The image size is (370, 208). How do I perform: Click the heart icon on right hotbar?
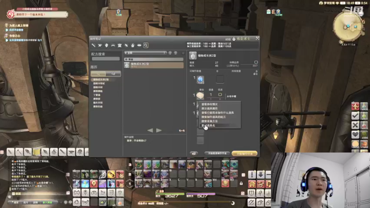click(x=355, y=135)
